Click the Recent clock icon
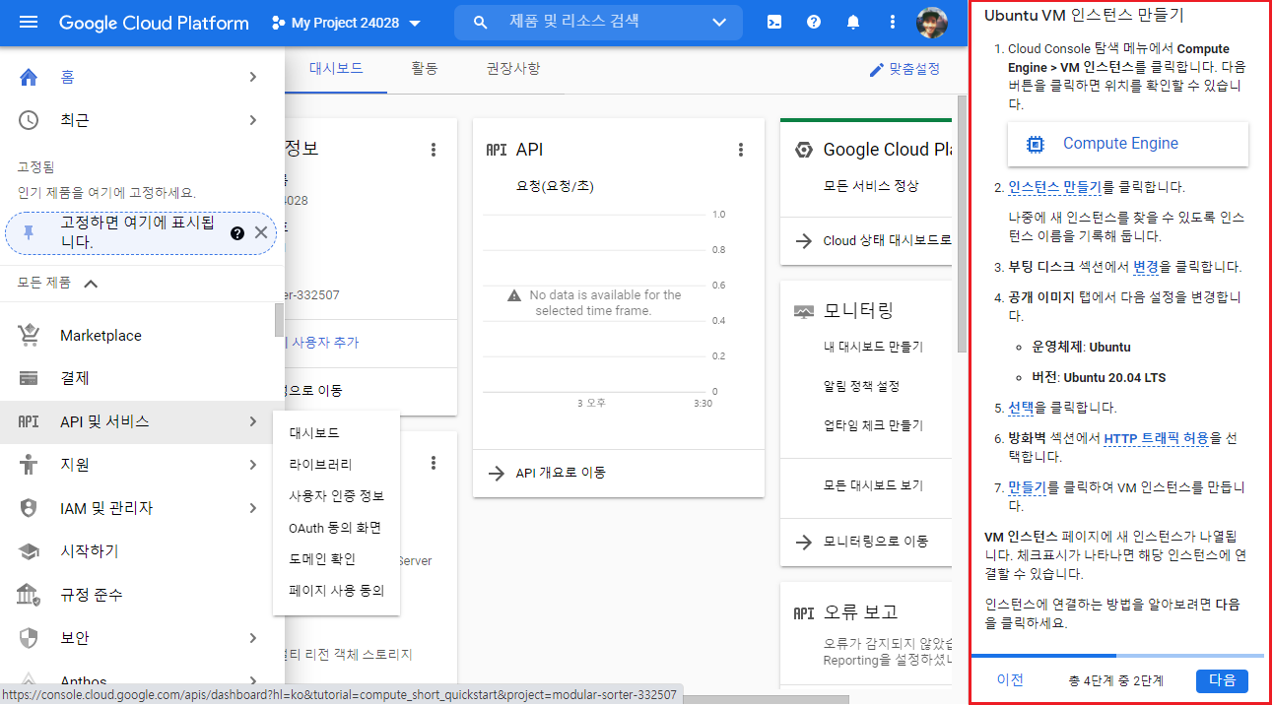Viewport: 1273px width, 705px height. 29,120
